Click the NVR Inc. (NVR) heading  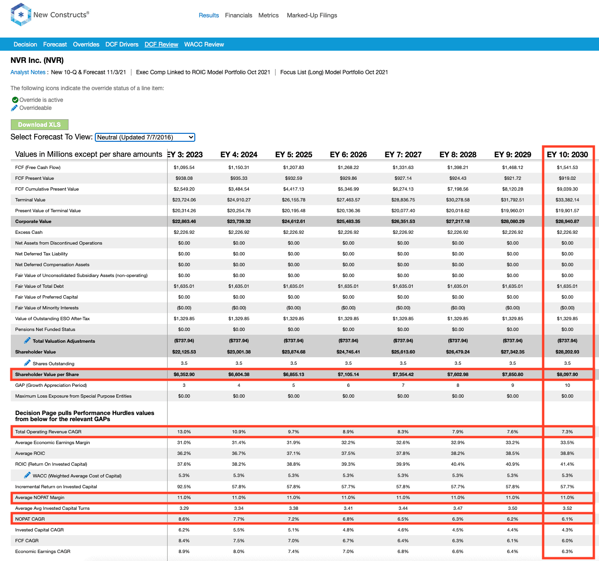(37, 60)
